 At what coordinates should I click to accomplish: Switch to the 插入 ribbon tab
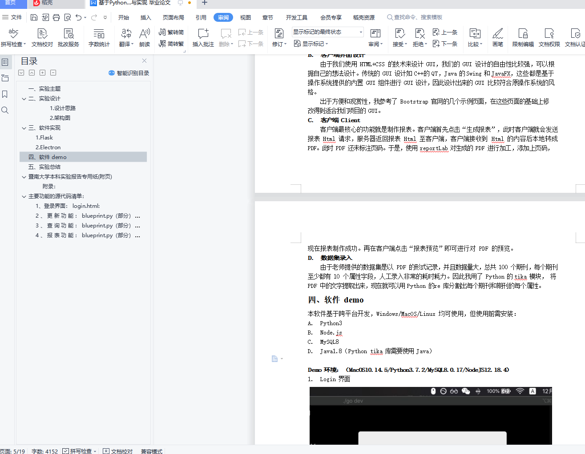tap(146, 17)
